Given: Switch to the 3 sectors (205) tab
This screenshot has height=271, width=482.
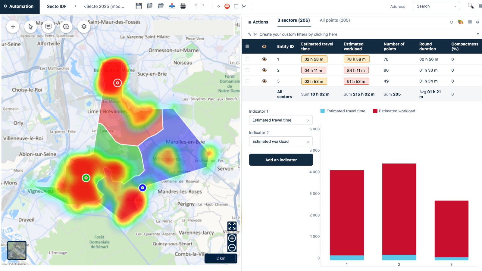Looking at the screenshot, I should pos(294,20).
